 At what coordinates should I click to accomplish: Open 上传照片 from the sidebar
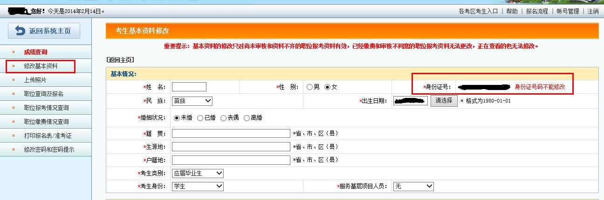tap(35, 80)
